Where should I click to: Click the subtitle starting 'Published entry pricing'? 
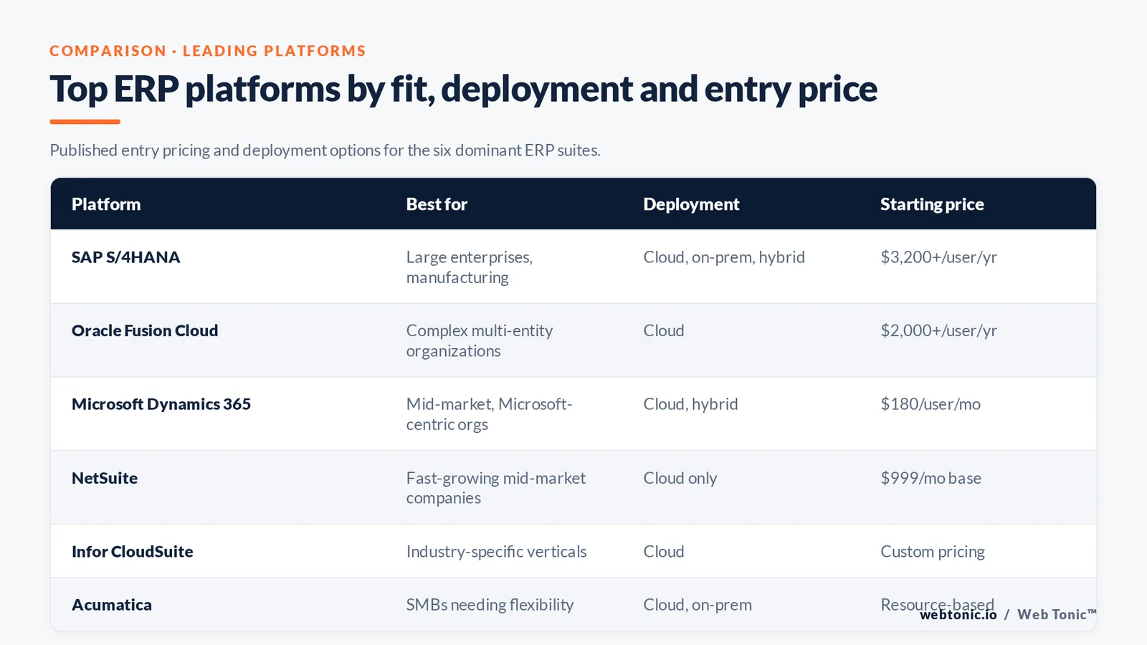[325, 150]
